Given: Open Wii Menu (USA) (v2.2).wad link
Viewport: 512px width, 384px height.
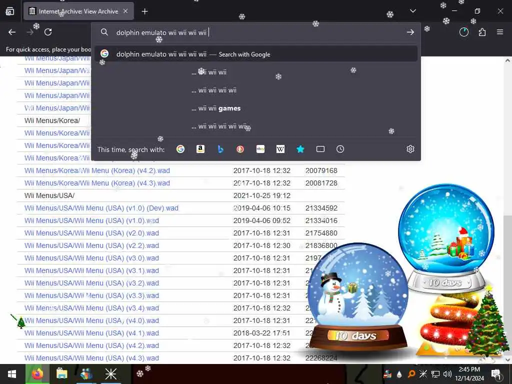Looking at the screenshot, I should click(x=91, y=245).
